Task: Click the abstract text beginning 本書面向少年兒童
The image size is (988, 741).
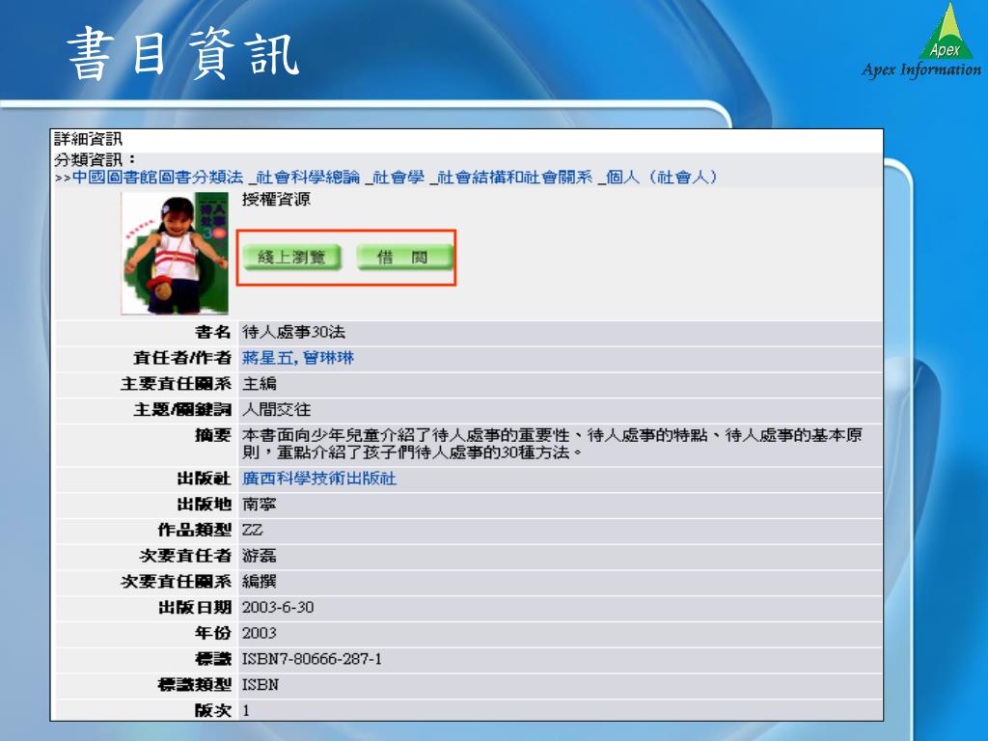Action: [x=552, y=444]
